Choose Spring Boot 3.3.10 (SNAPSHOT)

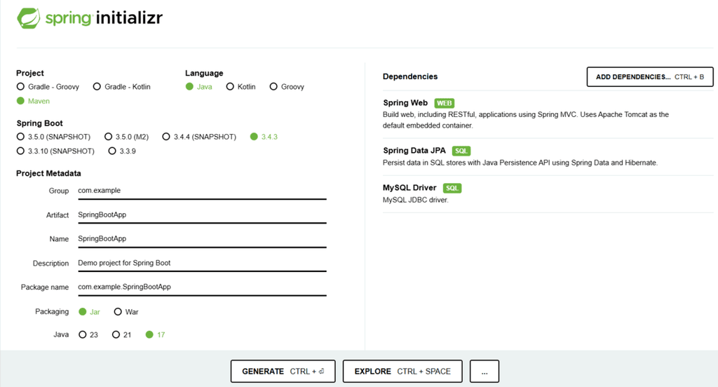coord(55,151)
